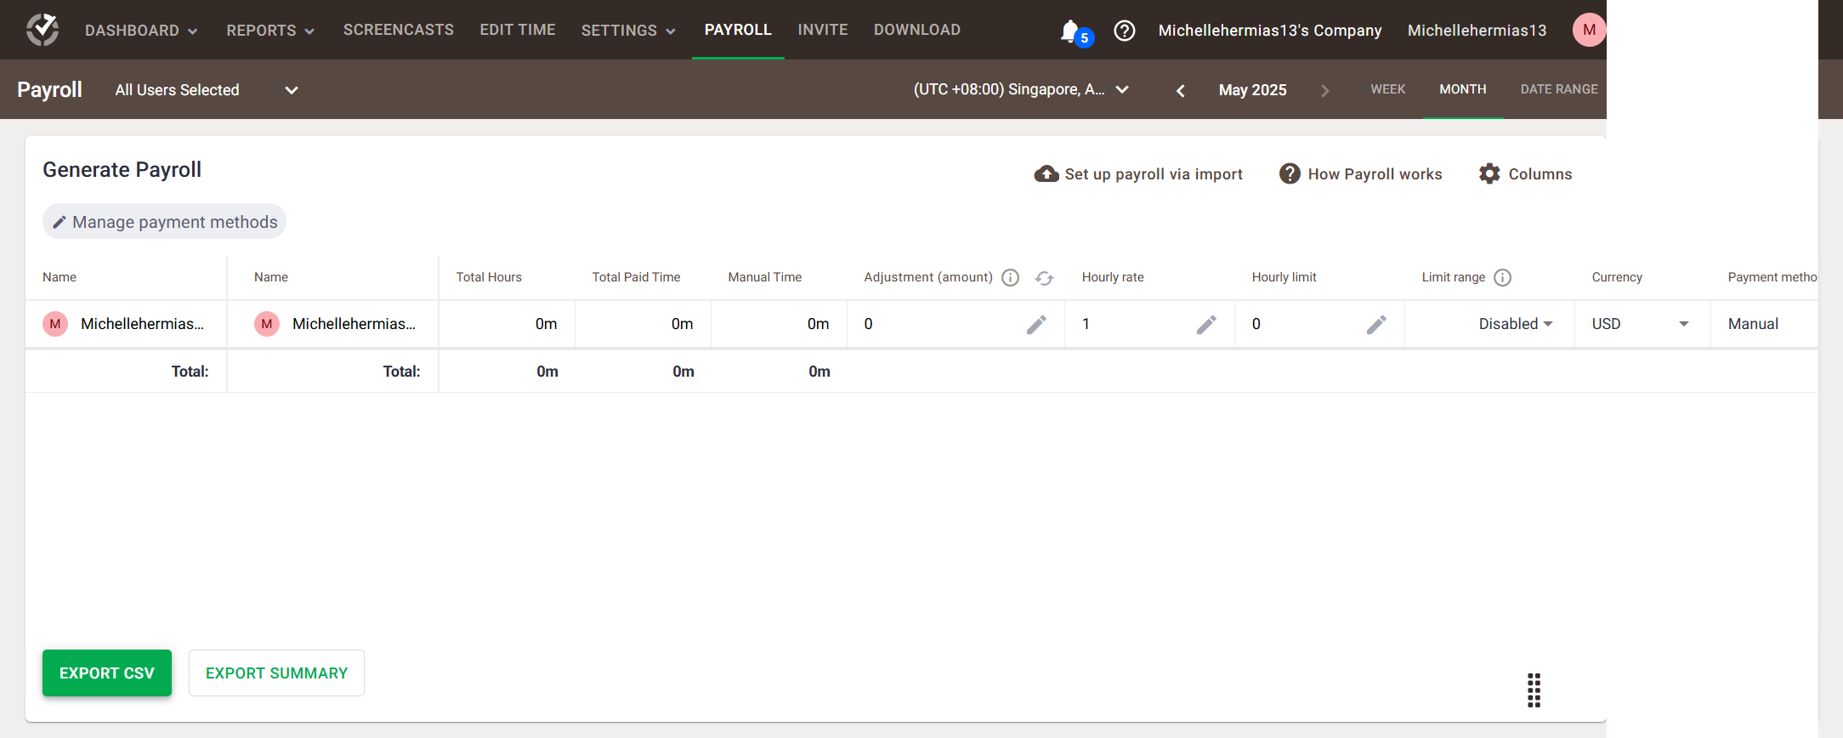
Task: Click the Generate Payroll heading
Action: click(122, 170)
